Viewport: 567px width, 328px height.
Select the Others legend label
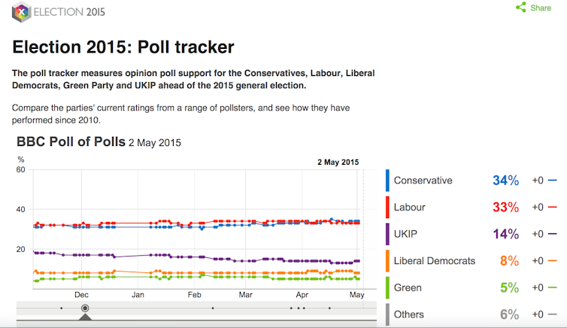pos(409,314)
